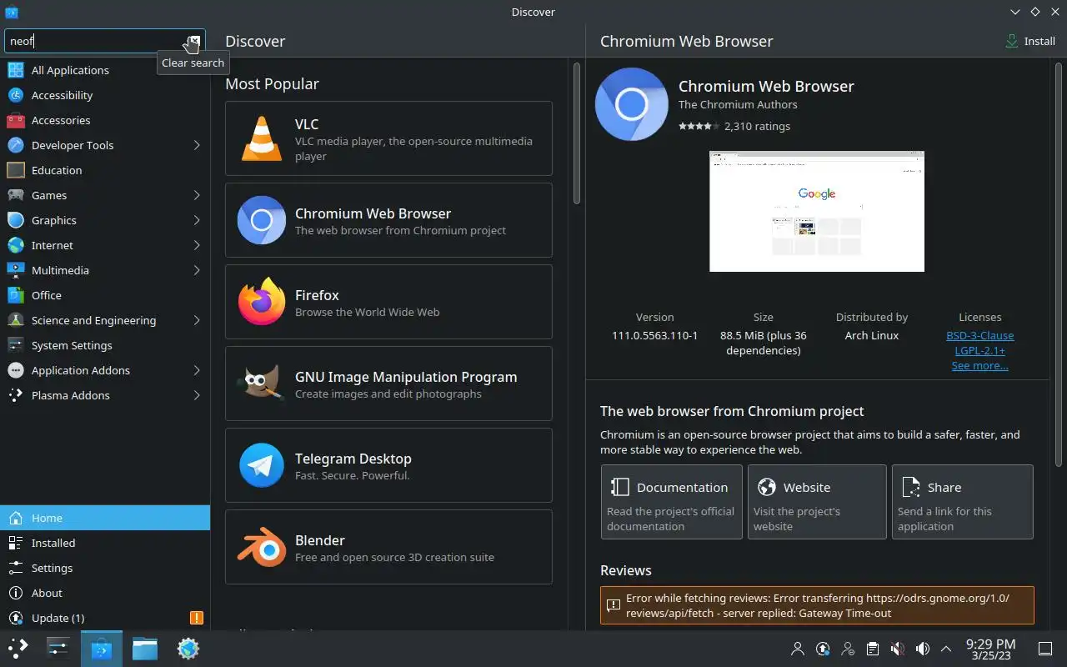Click the See more licenses link
Screen dimensions: 1067x667
[x=979, y=365]
